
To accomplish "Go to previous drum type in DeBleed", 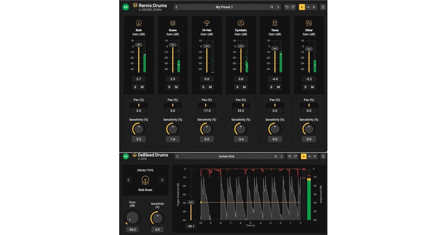I will (129, 180).
